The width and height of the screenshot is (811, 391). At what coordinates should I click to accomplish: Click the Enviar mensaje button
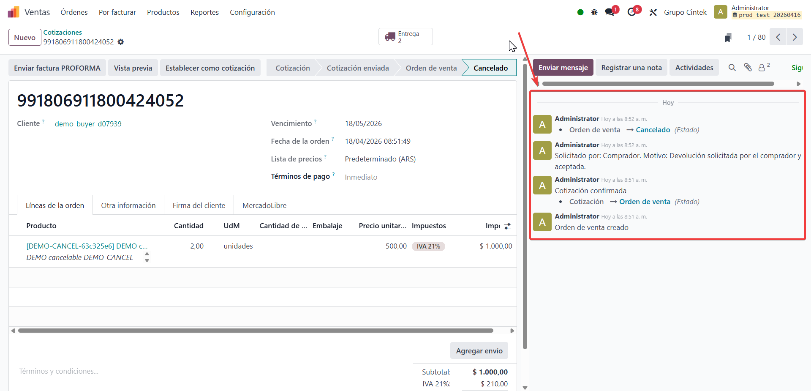[x=563, y=67]
